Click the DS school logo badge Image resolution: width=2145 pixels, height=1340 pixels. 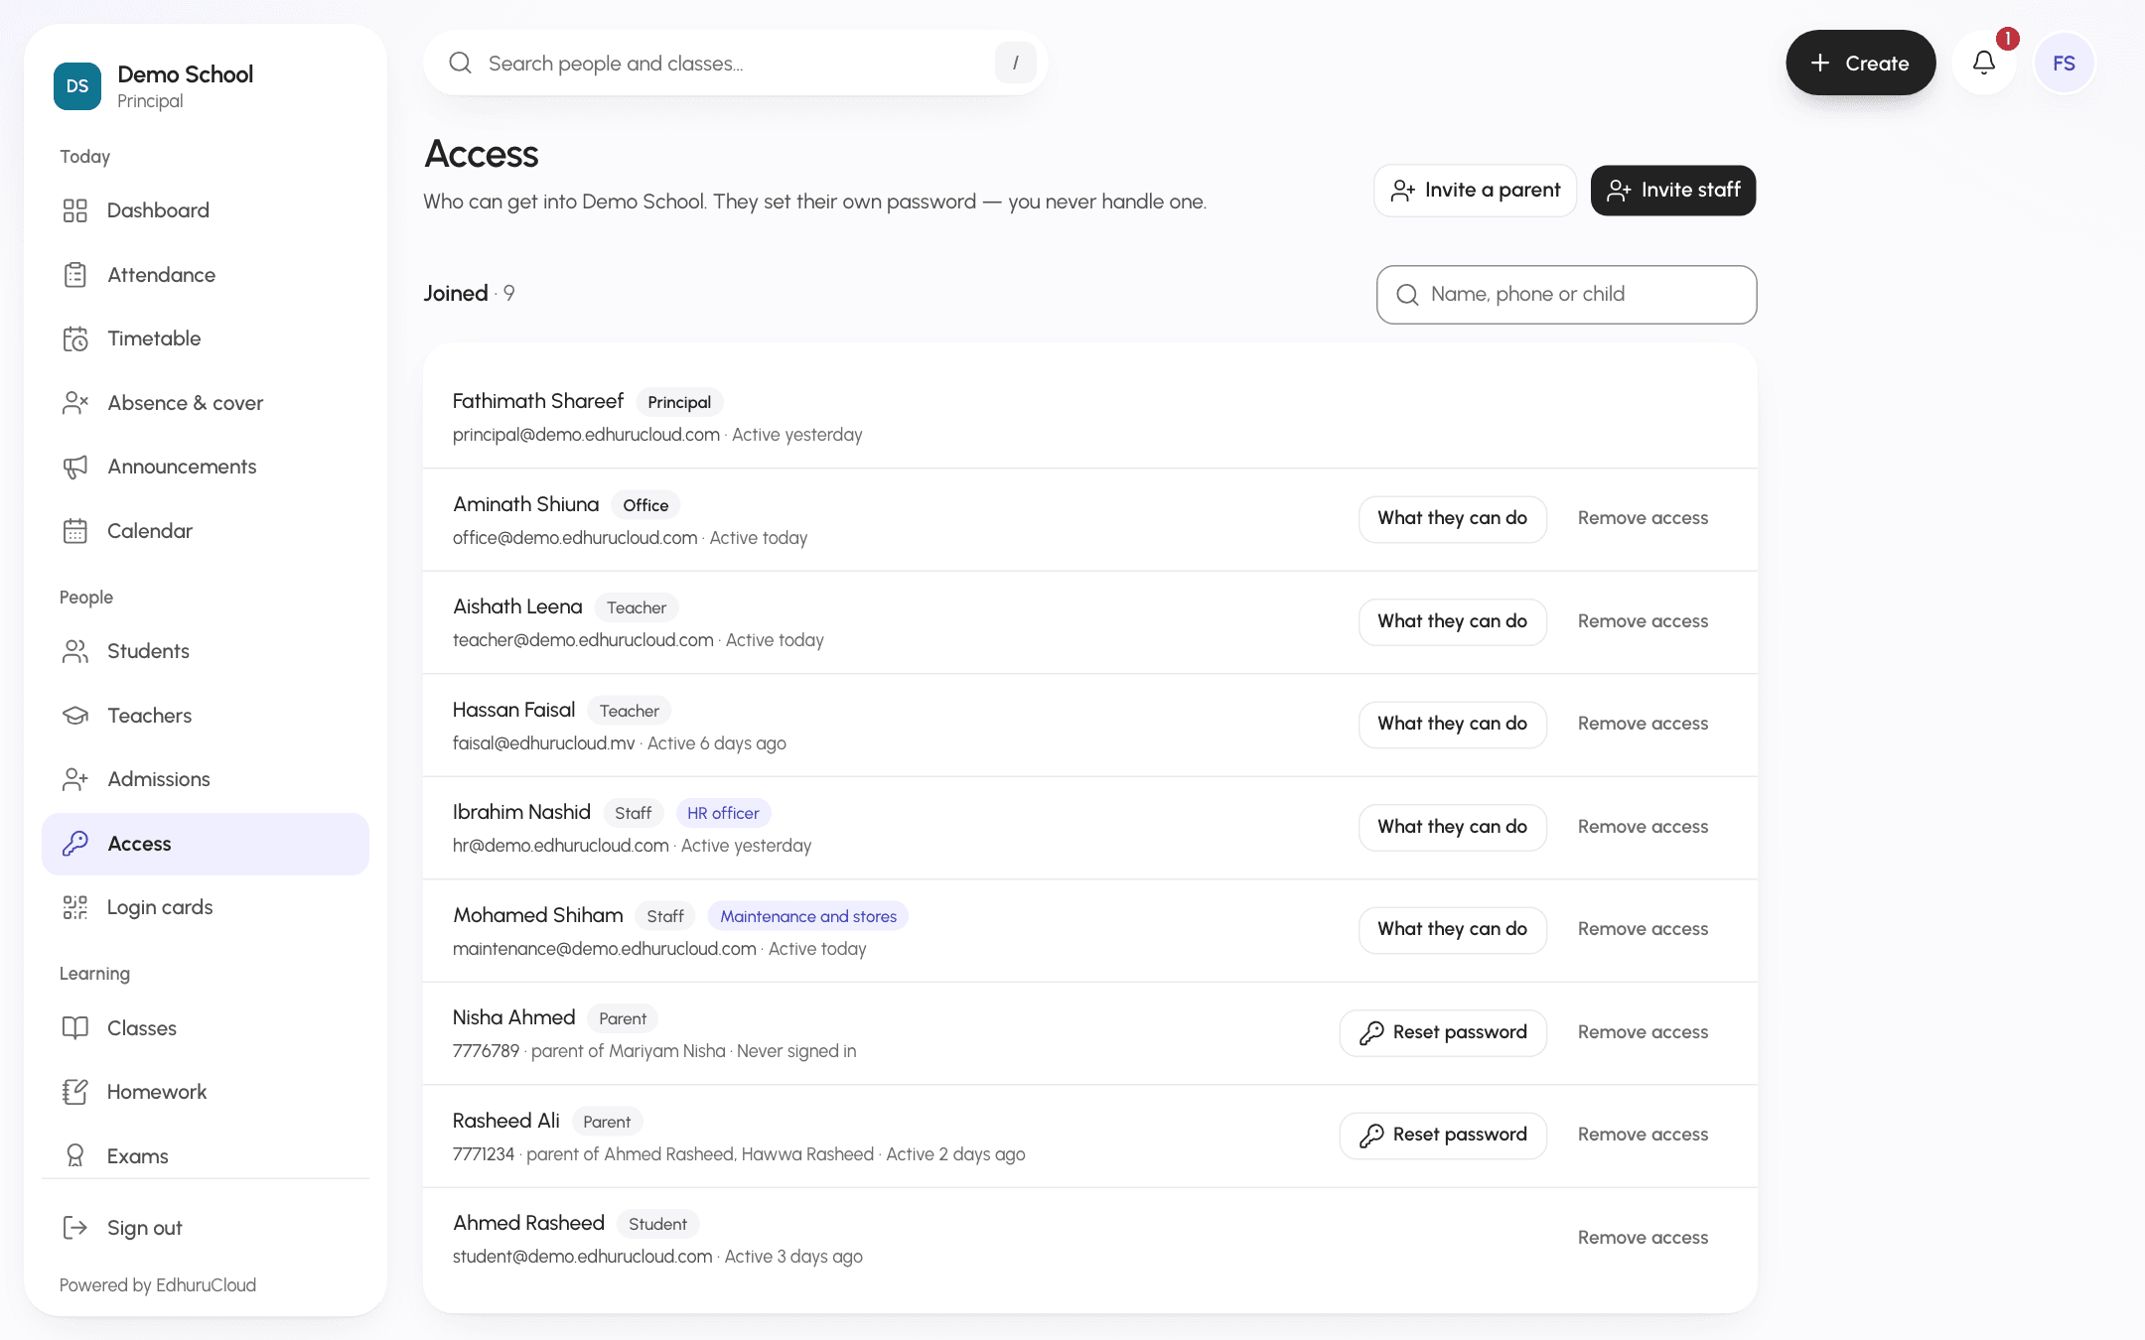click(x=77, y=86)
